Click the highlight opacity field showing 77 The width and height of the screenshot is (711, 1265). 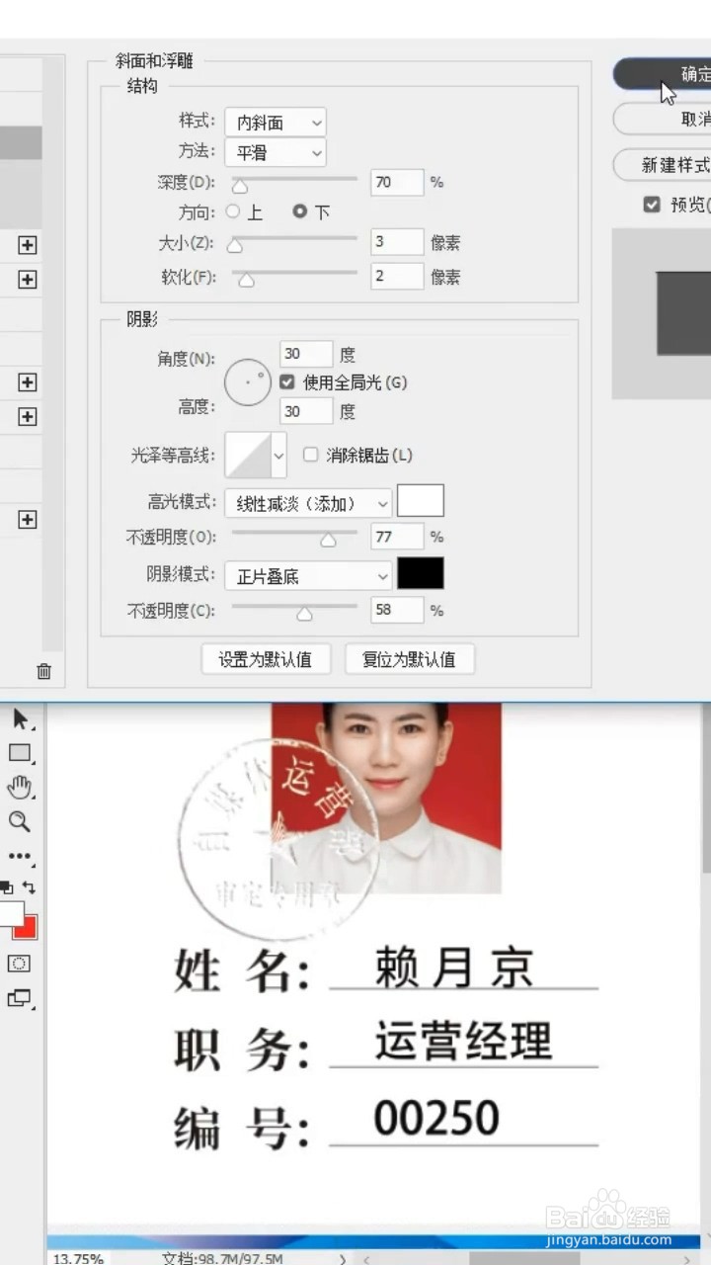tap(397, 537)
